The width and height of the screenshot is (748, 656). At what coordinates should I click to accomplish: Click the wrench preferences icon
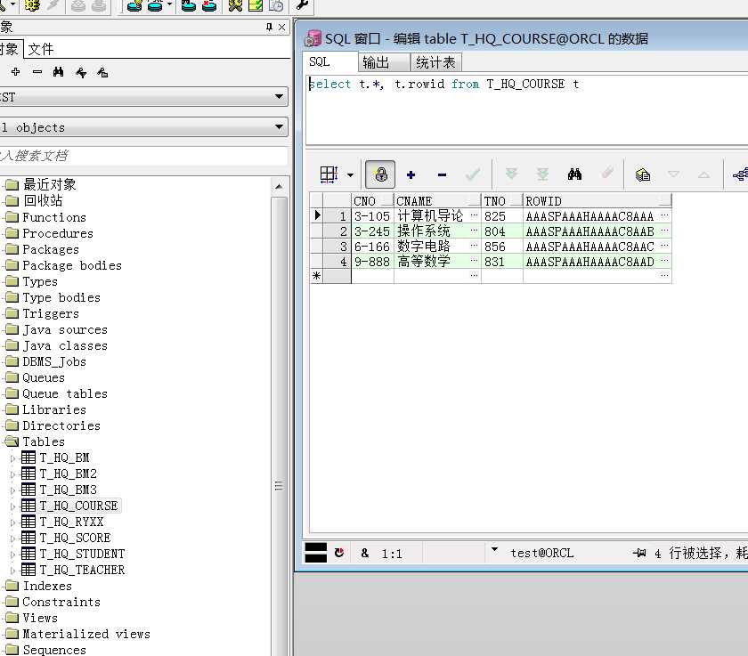click(x=303, y=5)
